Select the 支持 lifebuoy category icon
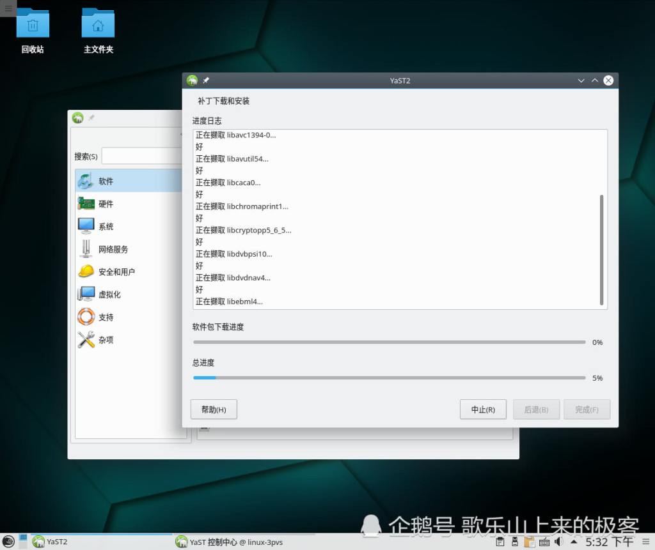This screenshot has height=550, width=655. [86, 317]
